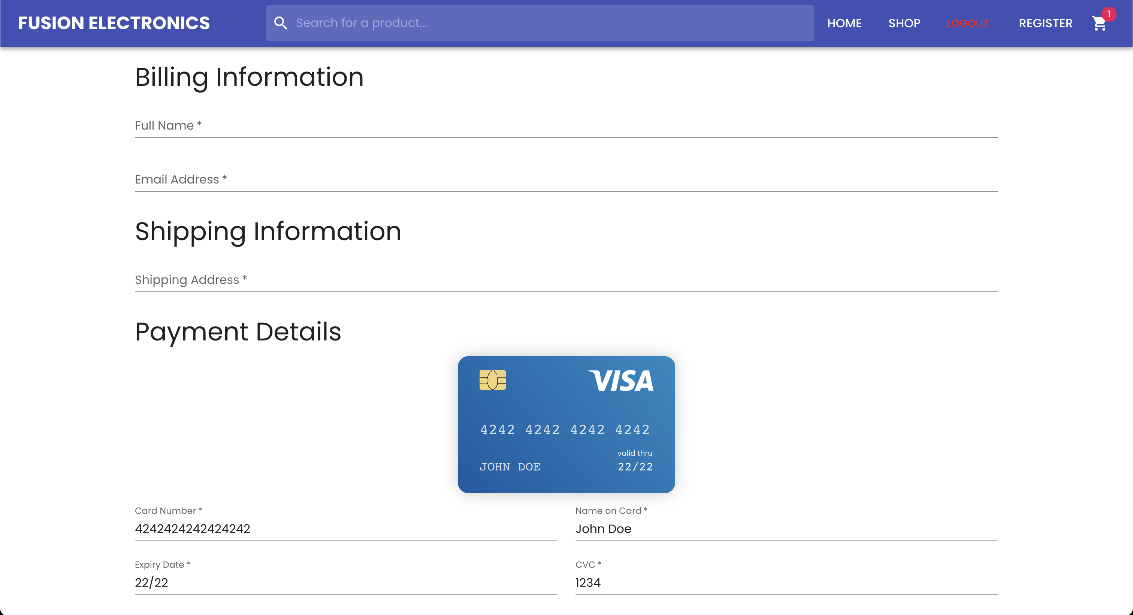Screen dimensions: 1133x615
Task: Click the shopping cart icon
Action: [1100, 23]
